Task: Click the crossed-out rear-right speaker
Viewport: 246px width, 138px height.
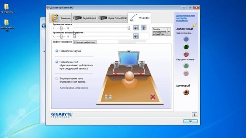Action: pos(153,97)
